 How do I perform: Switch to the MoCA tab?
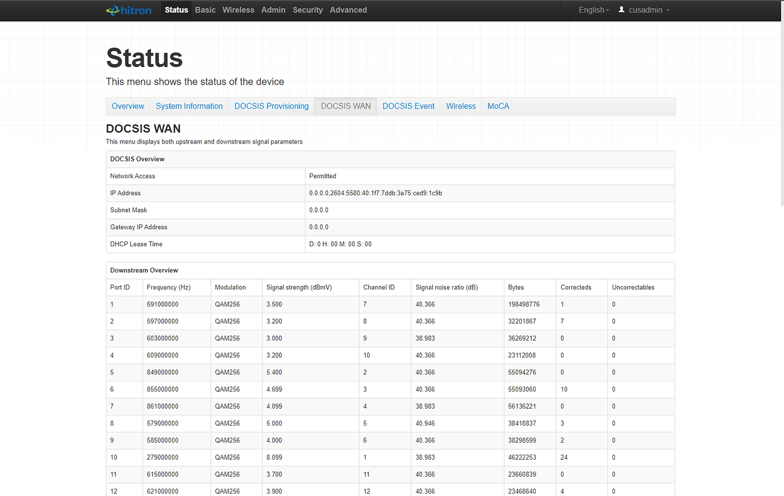tap(498, 106)
